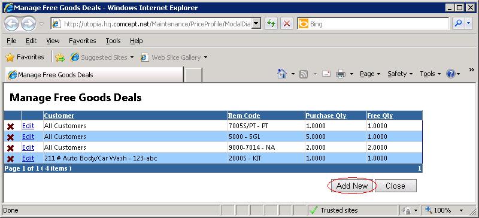
Task: Open search provider dropdown arrow
Action: (469, 23)
